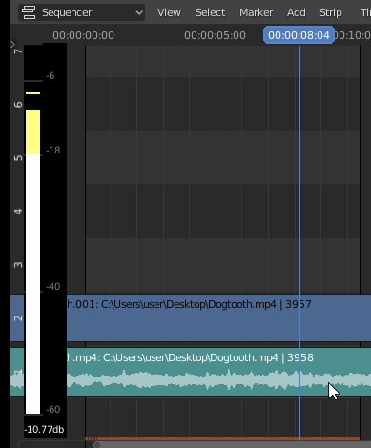Click the channel 2 label

(x=18, y=318)
